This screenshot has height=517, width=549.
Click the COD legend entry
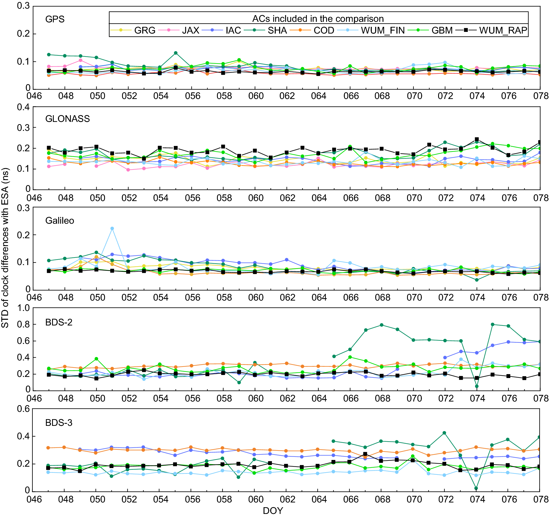pos(312,30)
